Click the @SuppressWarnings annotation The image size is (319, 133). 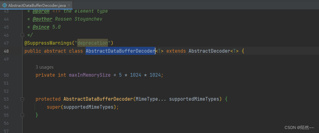pyautogui.click(x=48, y=43)
